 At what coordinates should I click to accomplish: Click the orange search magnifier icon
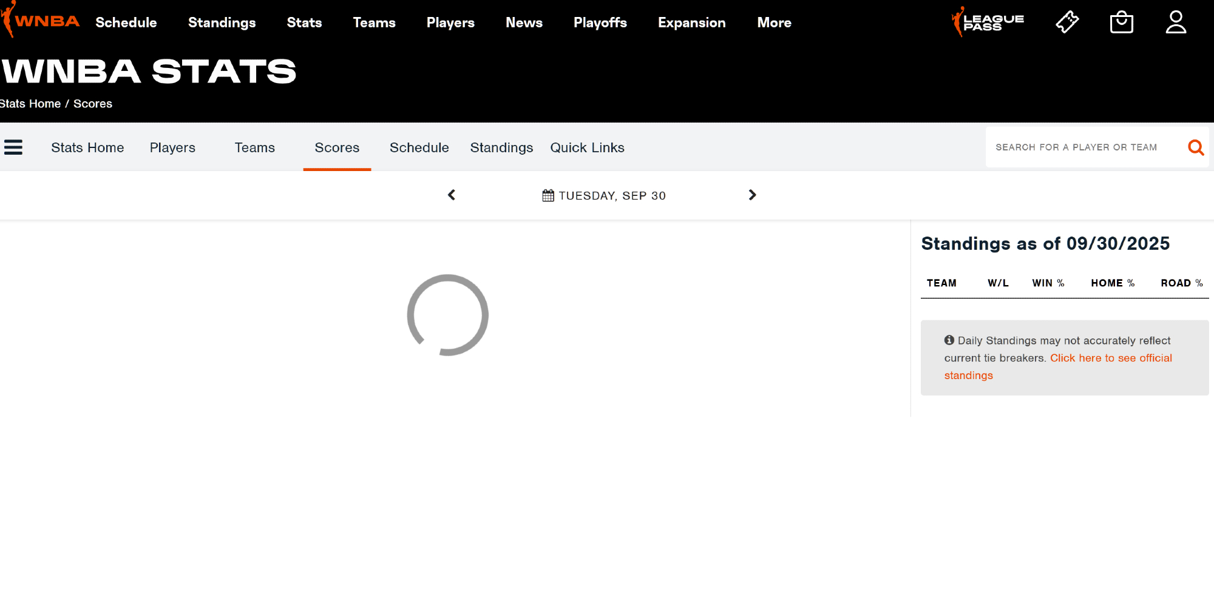pyautogui.click(x=1195, y=147)
